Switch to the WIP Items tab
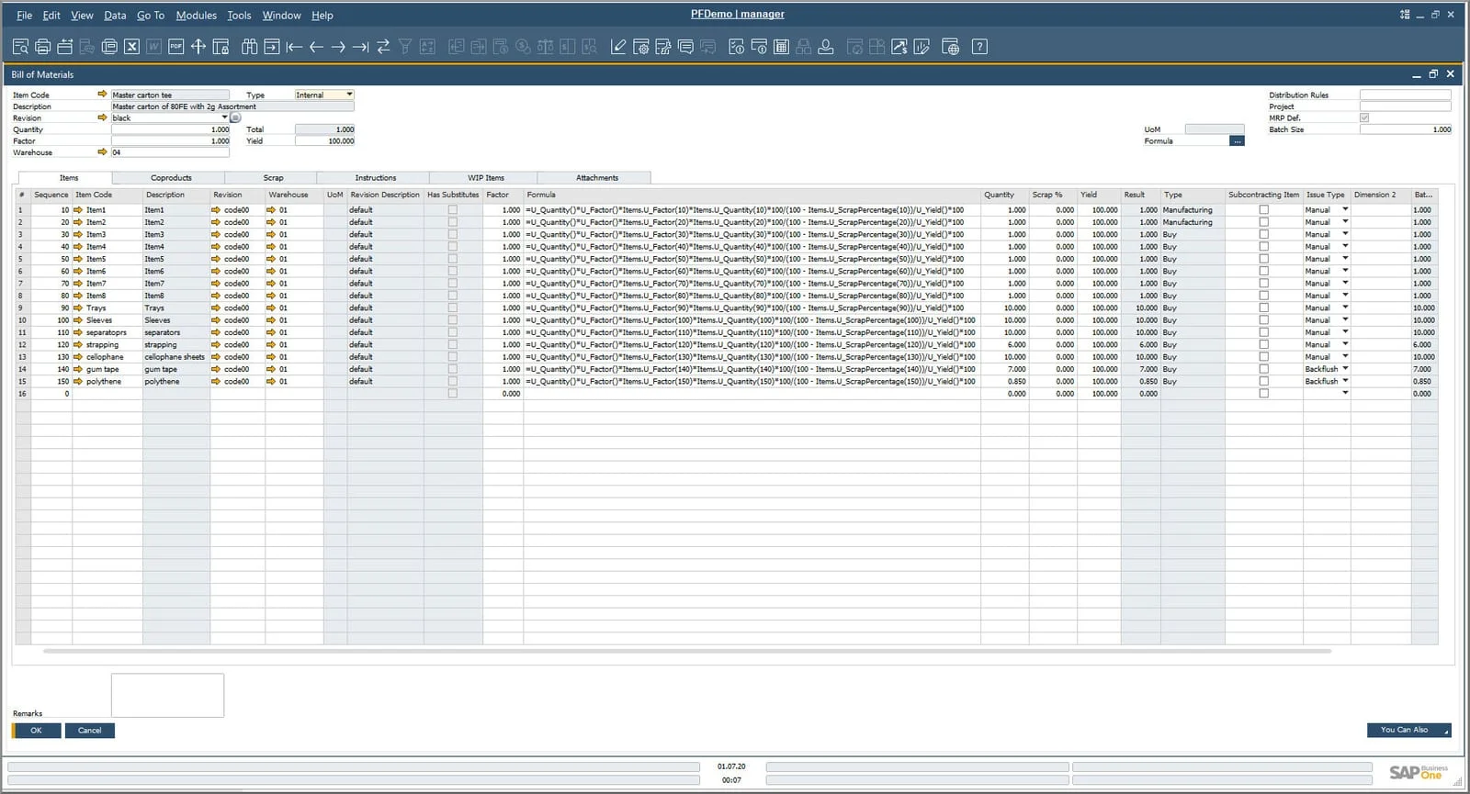 [x=485, y=178]
